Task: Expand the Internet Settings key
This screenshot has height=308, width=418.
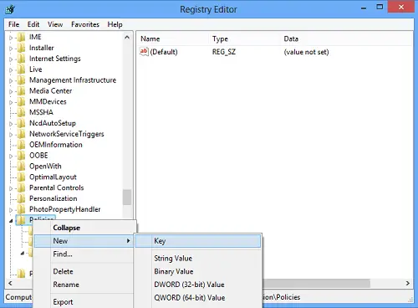Action: click(x=11, y=59)
